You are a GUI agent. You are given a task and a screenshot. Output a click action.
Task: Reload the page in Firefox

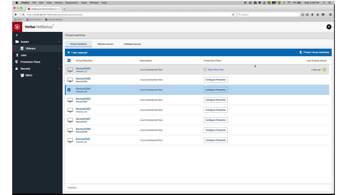point(233,15)
